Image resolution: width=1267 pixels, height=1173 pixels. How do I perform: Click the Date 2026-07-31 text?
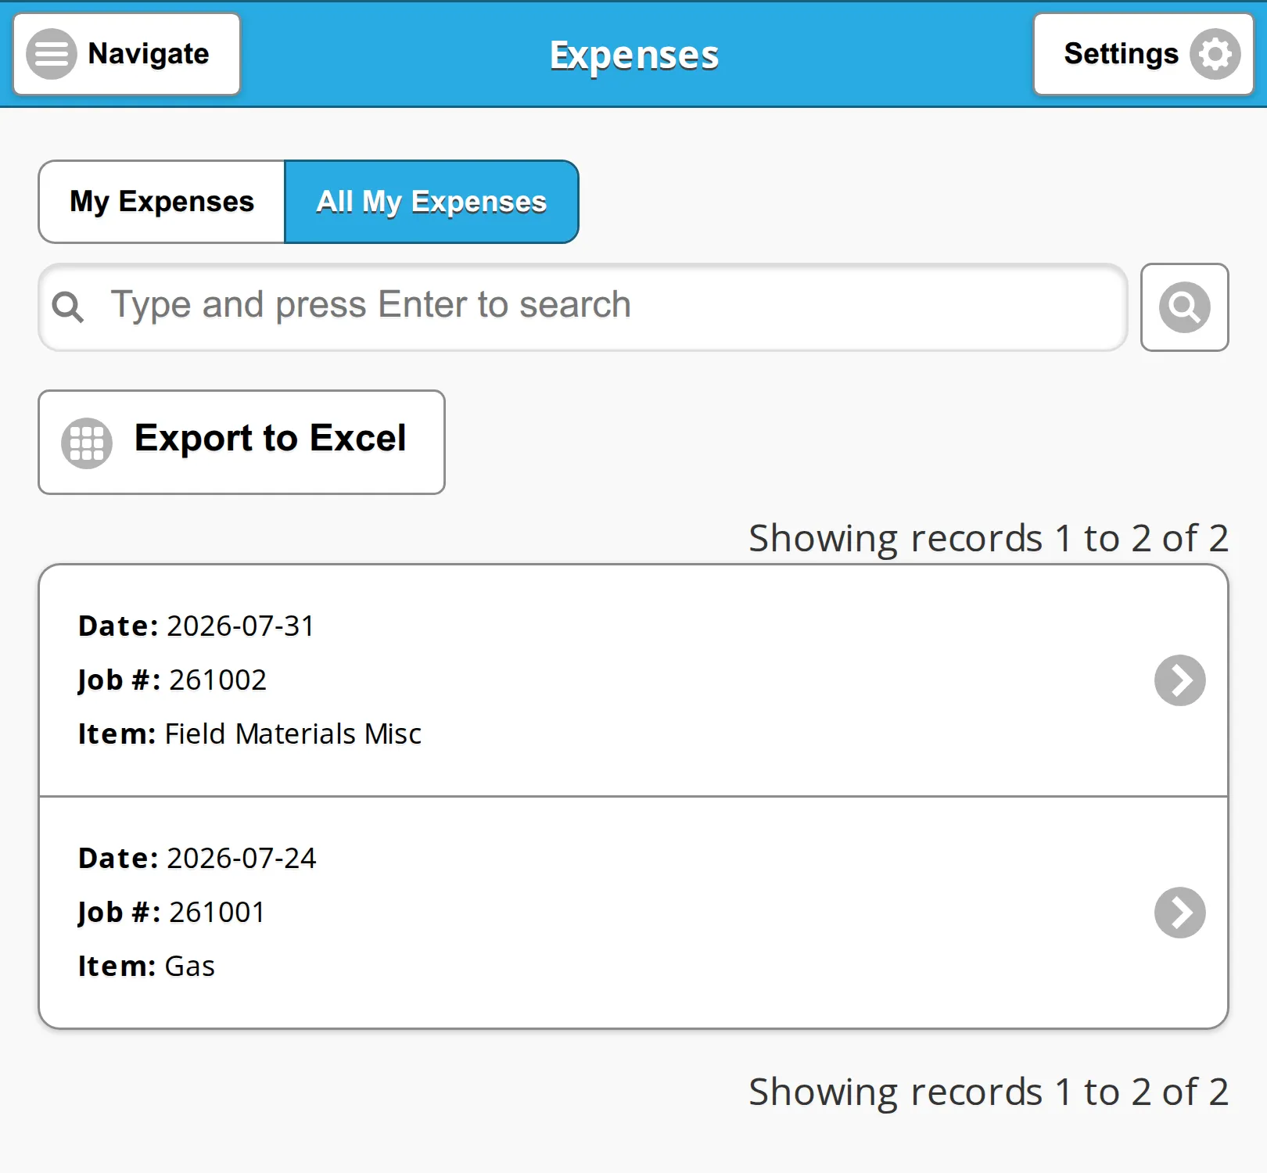[x=196, y=626]
